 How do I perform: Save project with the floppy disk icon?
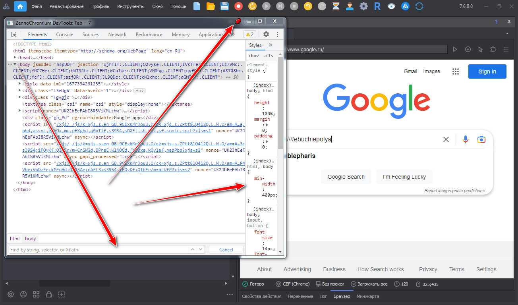[224, 6]
